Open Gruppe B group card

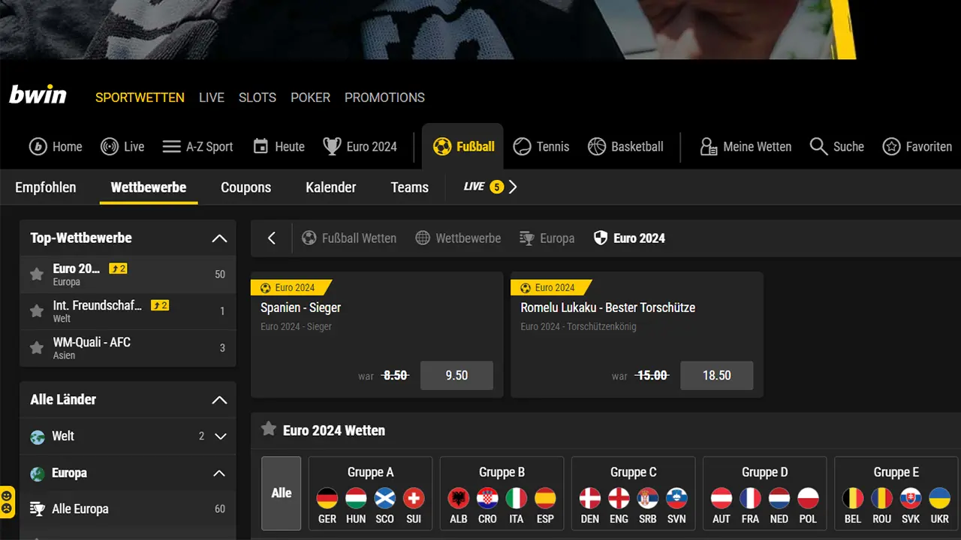[x=502, y=493]
